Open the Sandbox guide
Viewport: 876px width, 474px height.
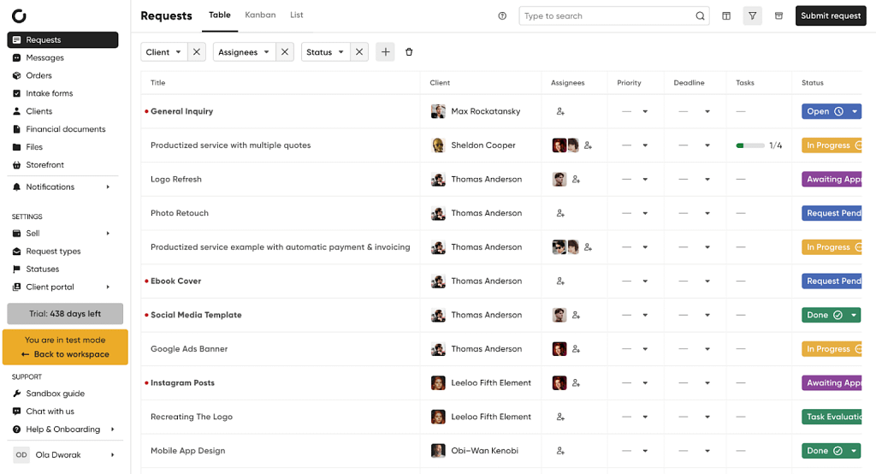pyautogui.click(x=56, y=394)
